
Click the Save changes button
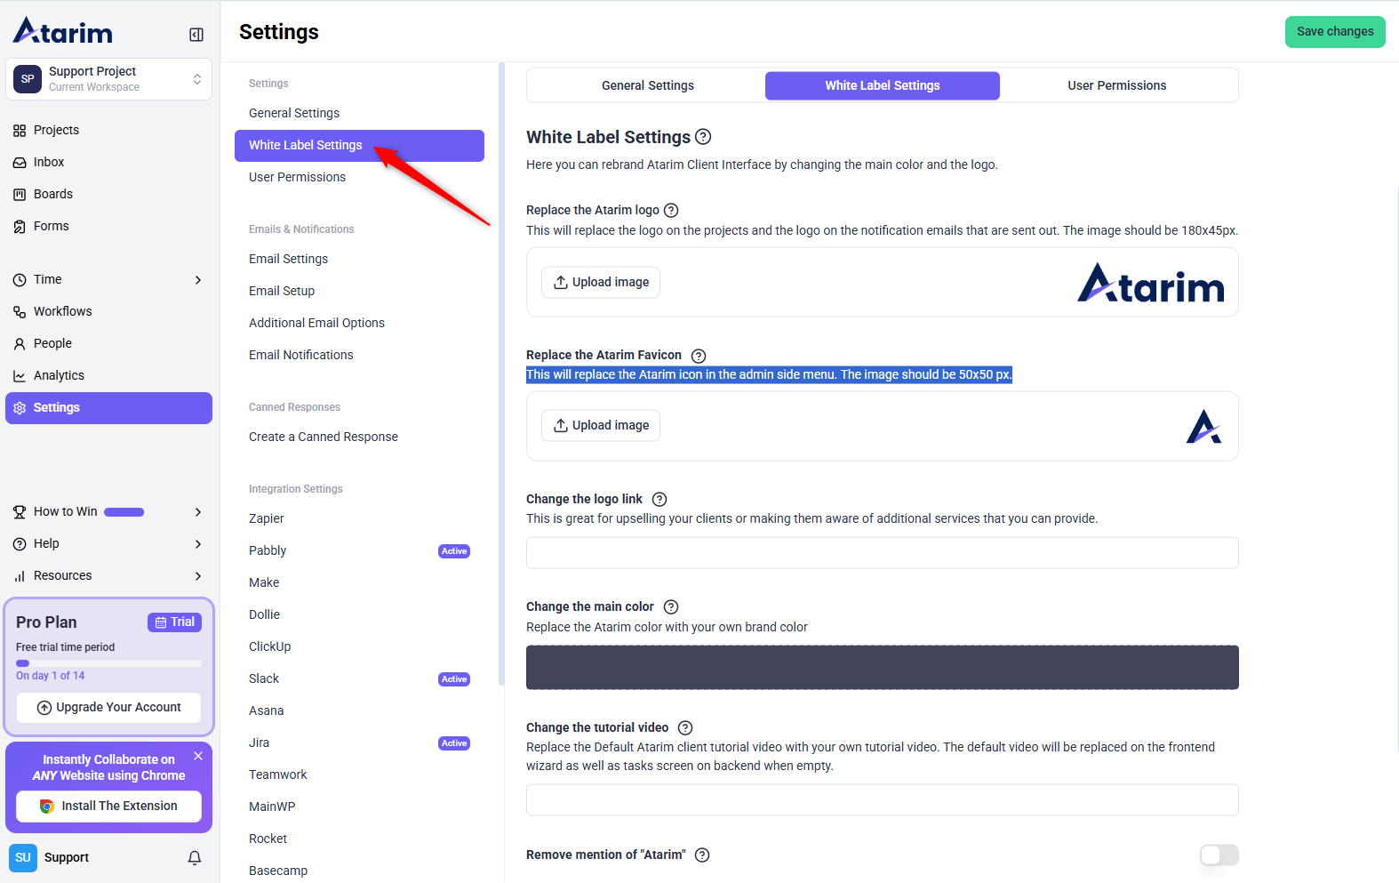(x=1334, y=32)
